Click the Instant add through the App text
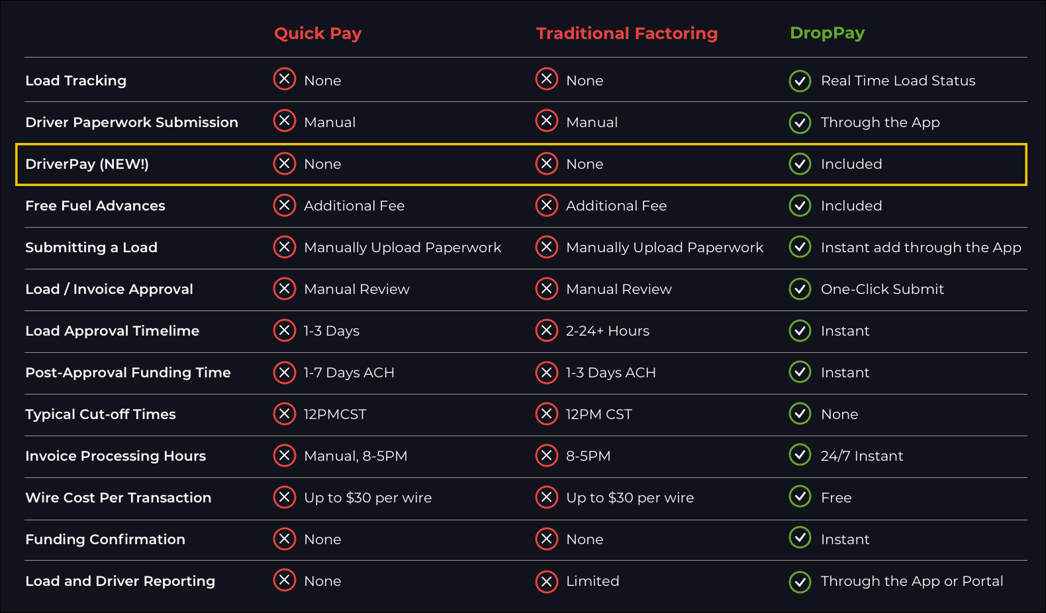The image size is (1046, 613). pos(920,248)
